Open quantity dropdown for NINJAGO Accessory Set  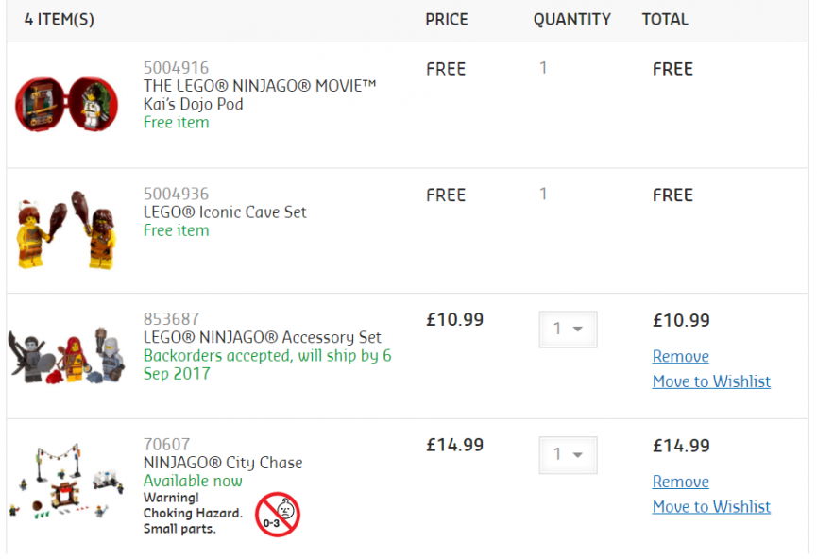click(x=568, y=330)
